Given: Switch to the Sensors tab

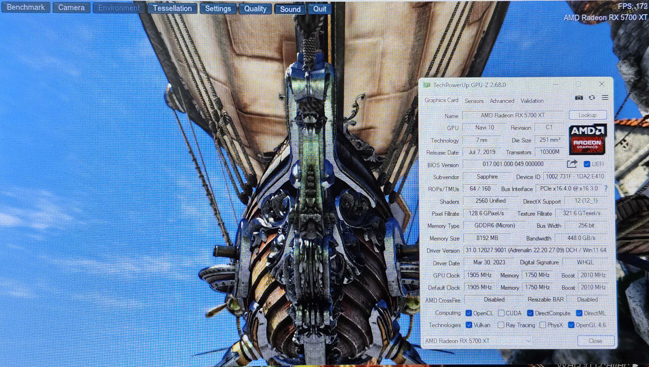Looking at the screenshot, I should pyautogui.click(x=474, y=101).
